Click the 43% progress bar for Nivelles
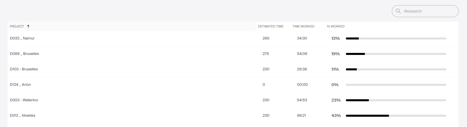Screen dimensions: 467x127 click(x=396, y=116)
